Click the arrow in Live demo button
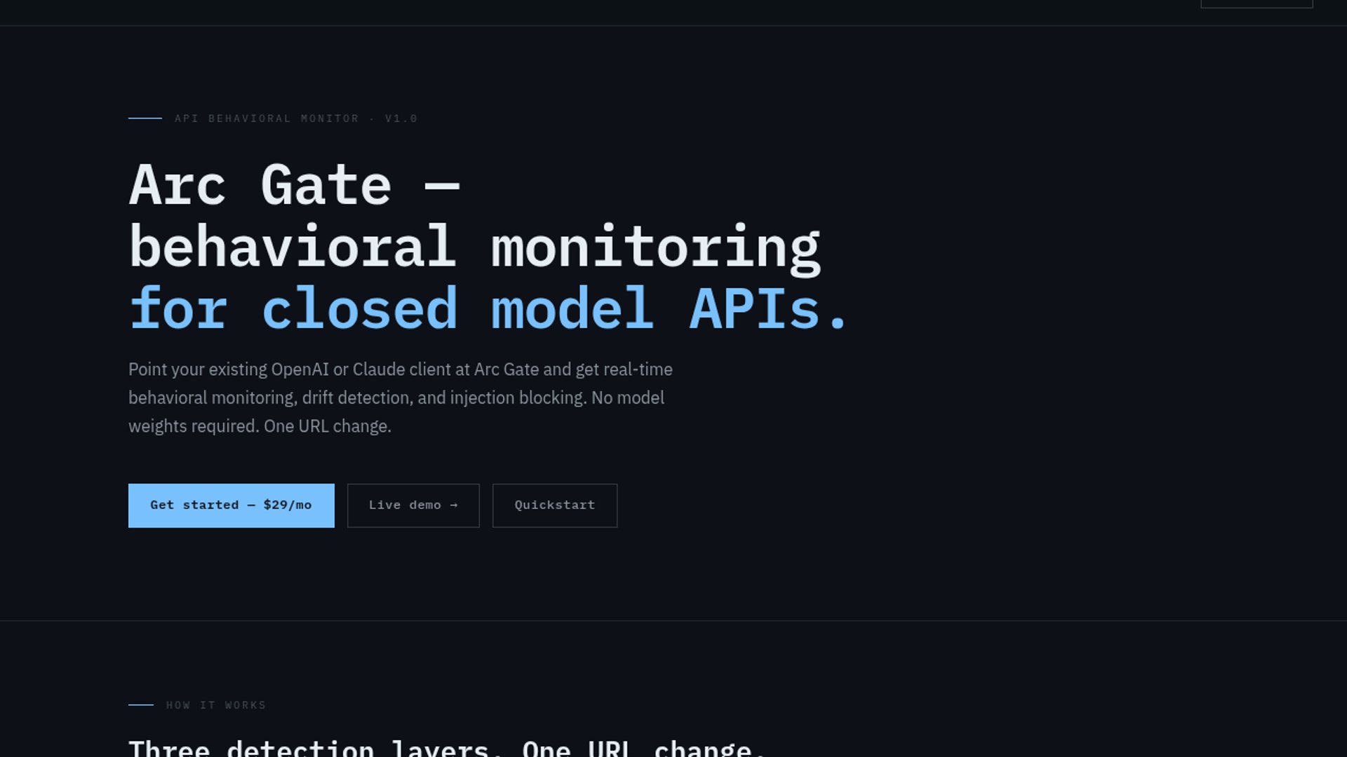 453,505
